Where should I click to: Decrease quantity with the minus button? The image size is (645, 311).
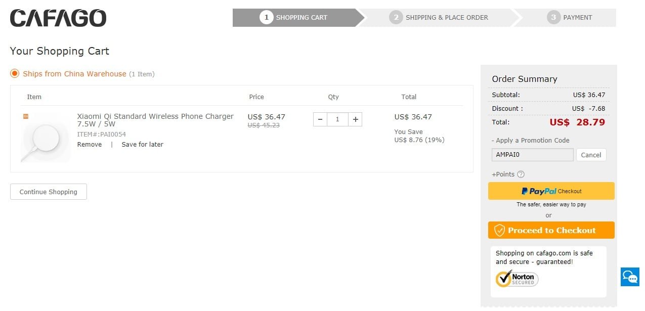pos(320,119)
